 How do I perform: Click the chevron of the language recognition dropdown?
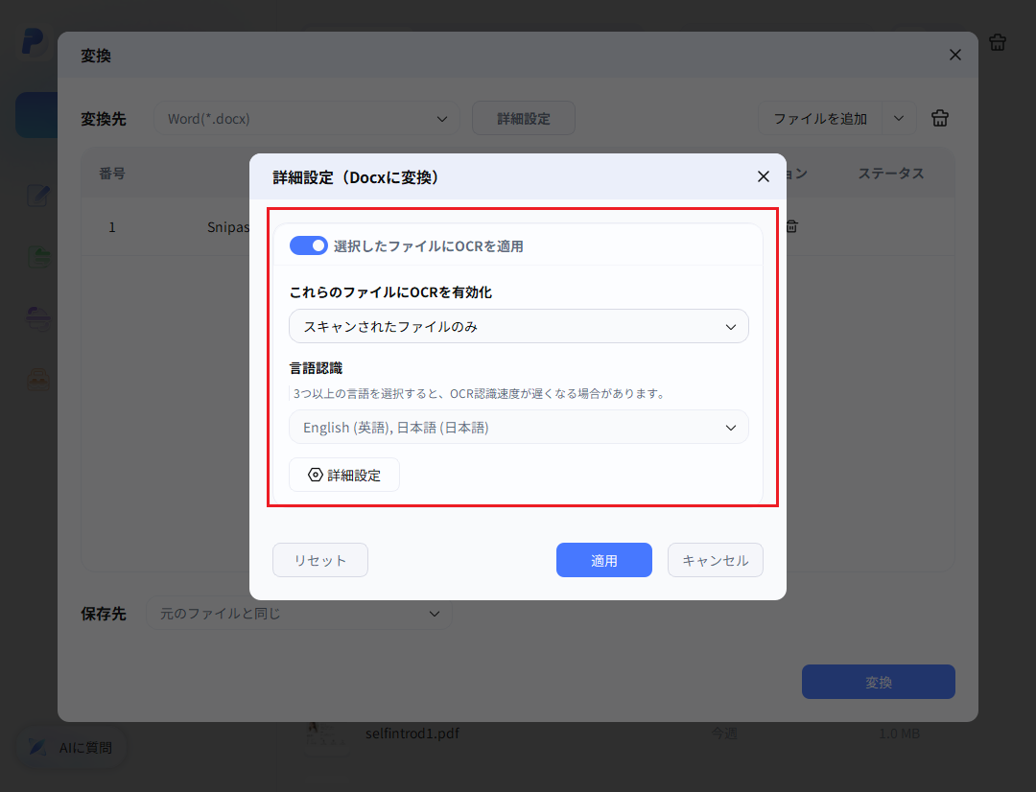[730, 428]
